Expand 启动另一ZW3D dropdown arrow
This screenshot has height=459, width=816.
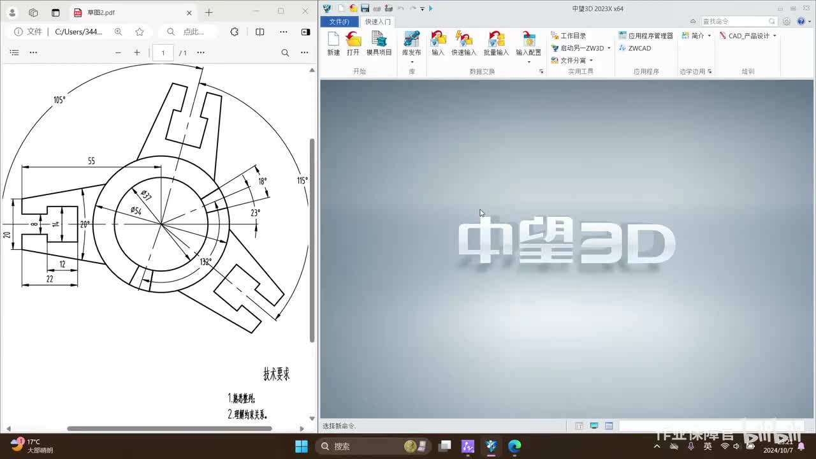click(x=609, y=48)
